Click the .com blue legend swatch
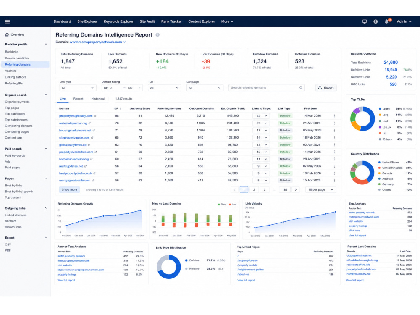 380,109
